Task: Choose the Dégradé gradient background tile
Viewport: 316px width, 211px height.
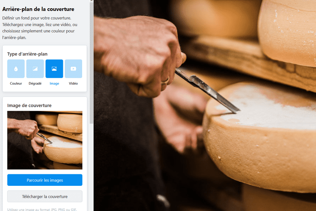Action: (x=35, y=69)
